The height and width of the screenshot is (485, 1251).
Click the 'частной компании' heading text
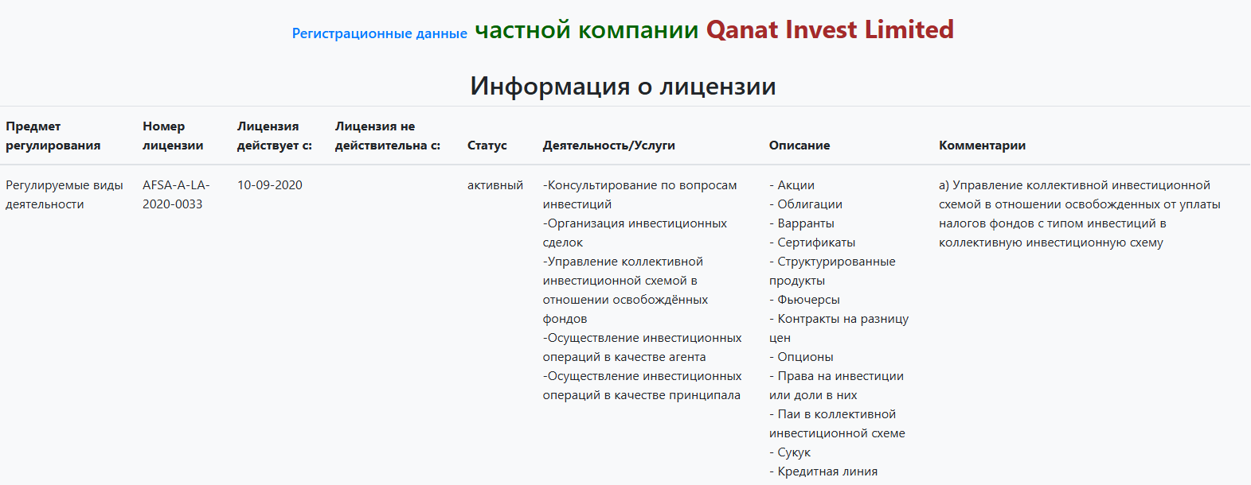point(586,29)
